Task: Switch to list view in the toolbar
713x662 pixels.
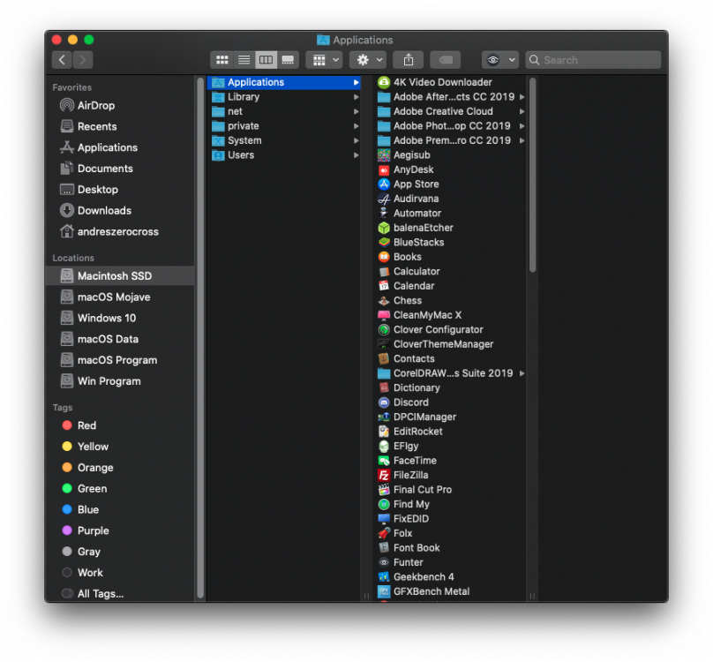Action: pyautogui.click(x=244, y=60)
